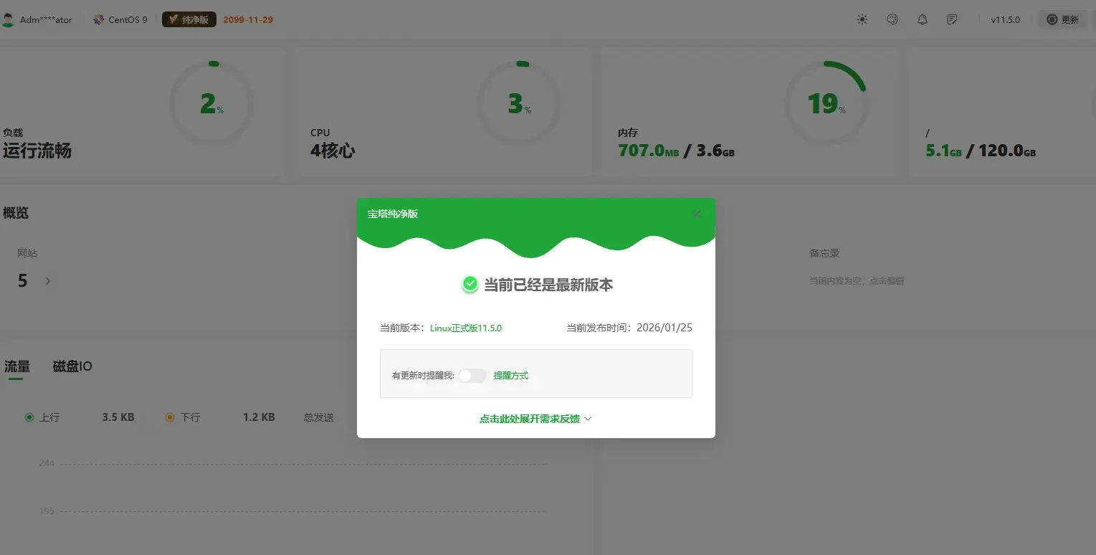This screenshot has width=1096, height=555.
Task: Click the empty 备忘录 memo area to edit
Action: pos(857,280)
